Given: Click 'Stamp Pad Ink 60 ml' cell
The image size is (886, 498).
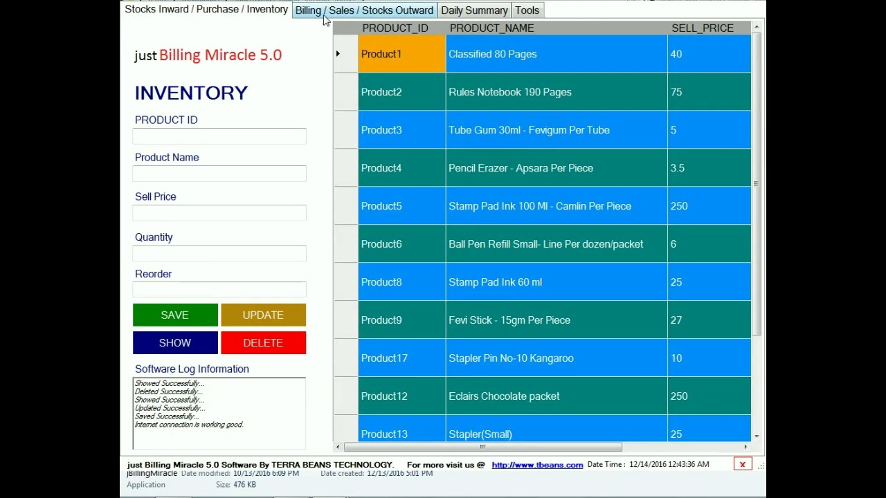Looking at the screenshot, I should [557, 282].
